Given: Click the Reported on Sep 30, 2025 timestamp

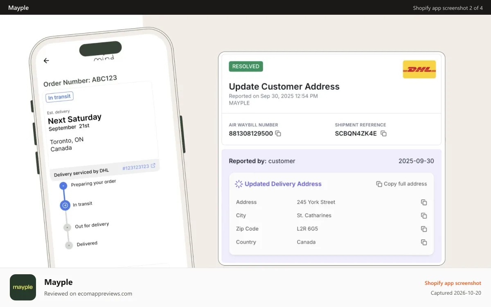Looking at the screenshot, I should [x=273, y=96].
